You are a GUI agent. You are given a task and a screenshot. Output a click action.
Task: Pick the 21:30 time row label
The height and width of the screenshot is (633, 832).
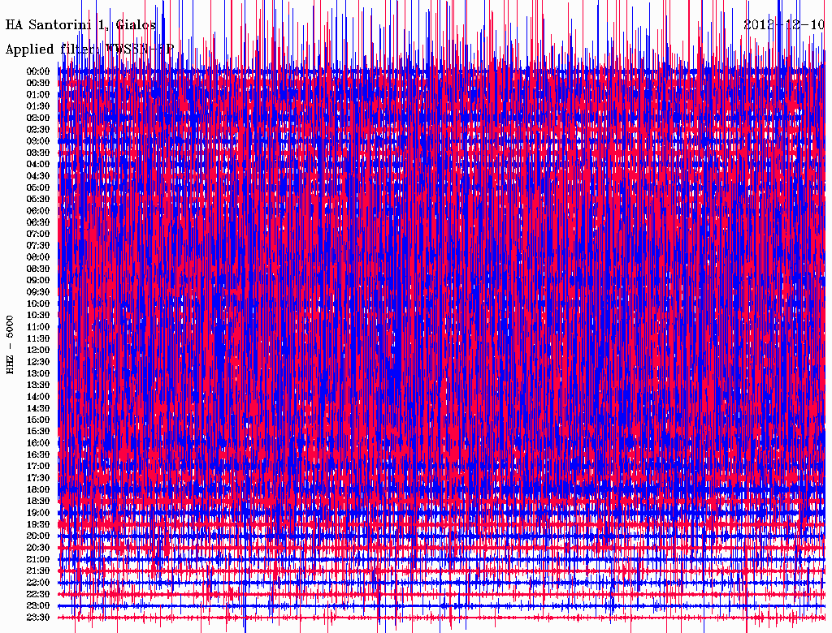pyautogui.click(x=38, y=571)
